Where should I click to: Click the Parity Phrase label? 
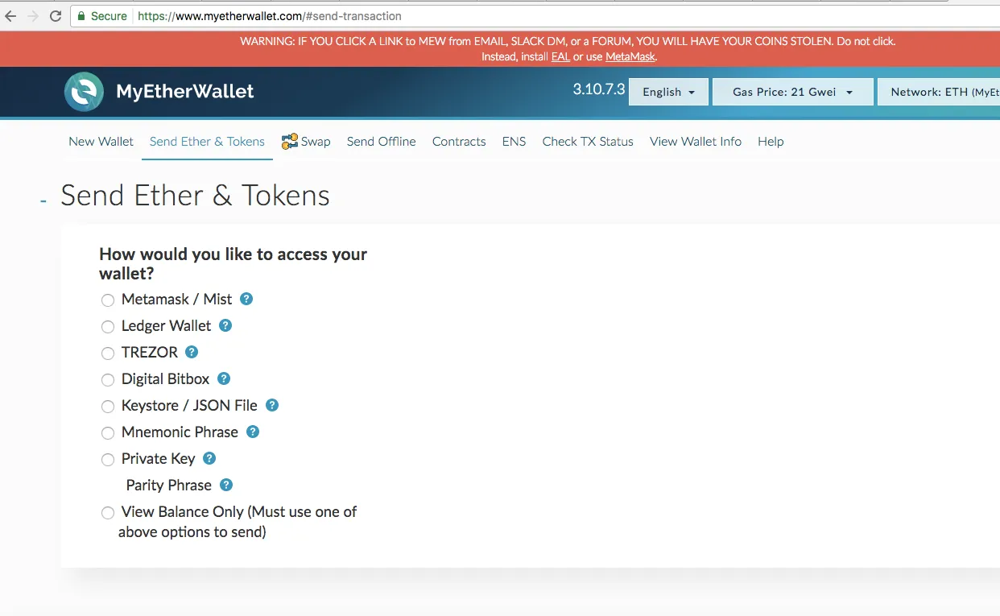[169, 486]
